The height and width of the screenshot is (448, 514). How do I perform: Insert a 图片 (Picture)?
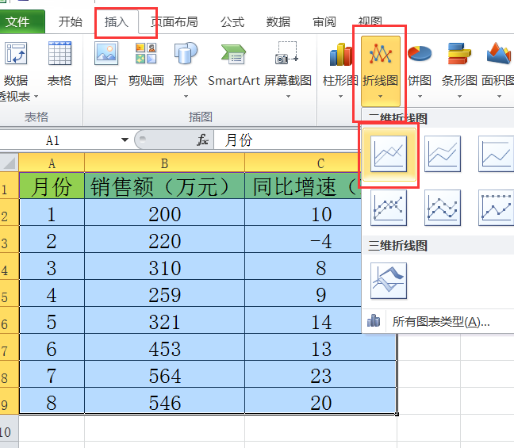105,63
